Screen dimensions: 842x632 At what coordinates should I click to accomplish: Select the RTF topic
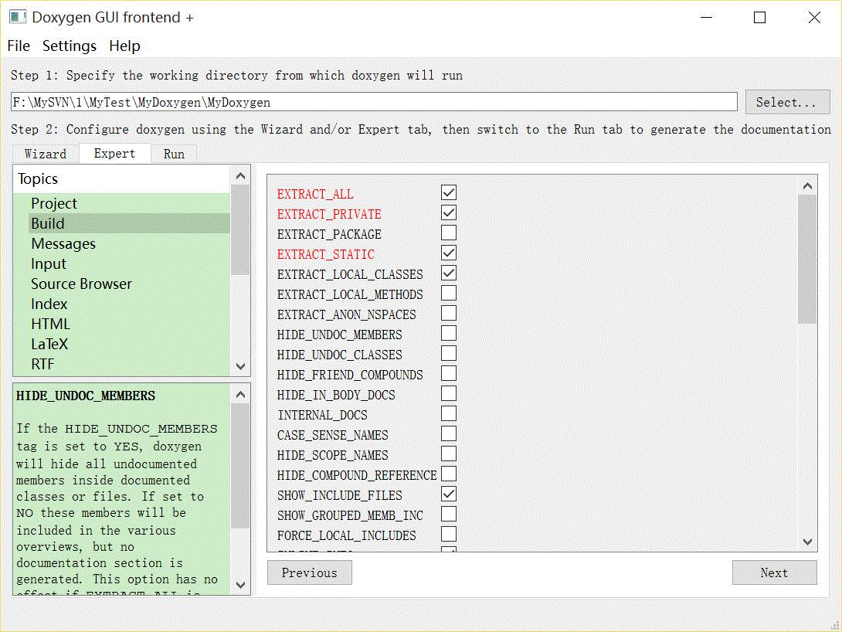click(x=129, y=364)
